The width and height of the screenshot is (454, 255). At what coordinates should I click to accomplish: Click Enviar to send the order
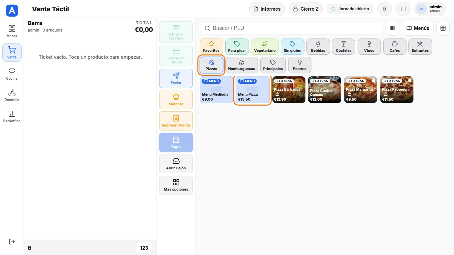click(176, 78)
